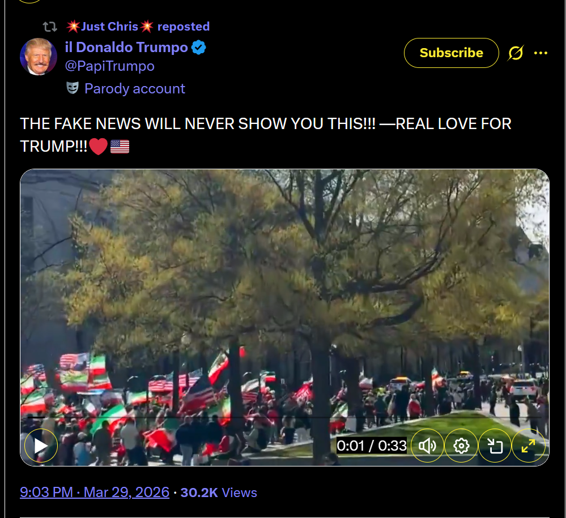Screen dimensions: 566x518
Task: Expand the video to fullscreen
Action: coord(528,446)
